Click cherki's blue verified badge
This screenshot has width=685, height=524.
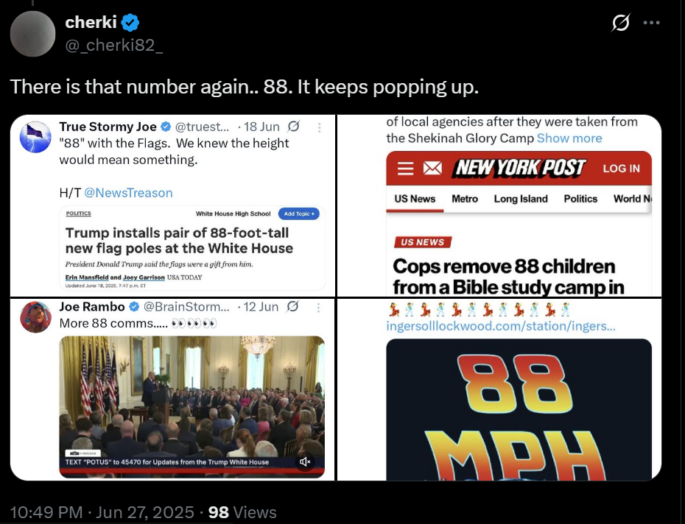[130, 22]
